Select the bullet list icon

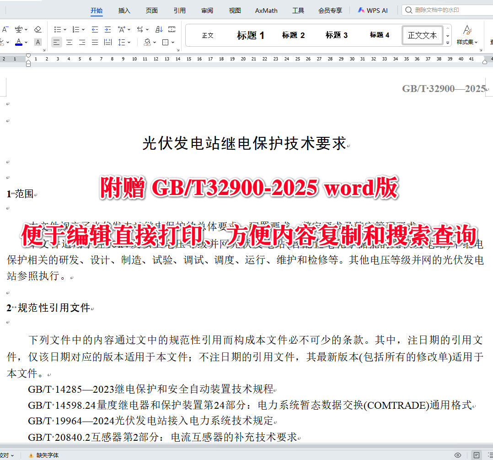click(x=57, y=29)
